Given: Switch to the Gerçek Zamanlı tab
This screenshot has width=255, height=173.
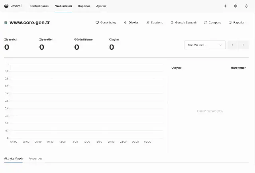Looking at the screenshot, I should [x=184, y=22].
